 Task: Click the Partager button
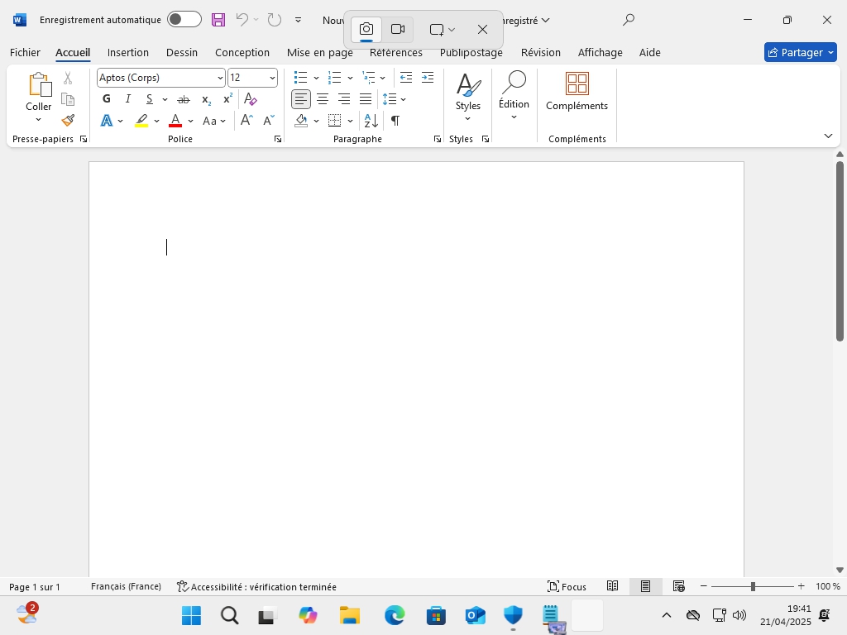coord(800,52)
